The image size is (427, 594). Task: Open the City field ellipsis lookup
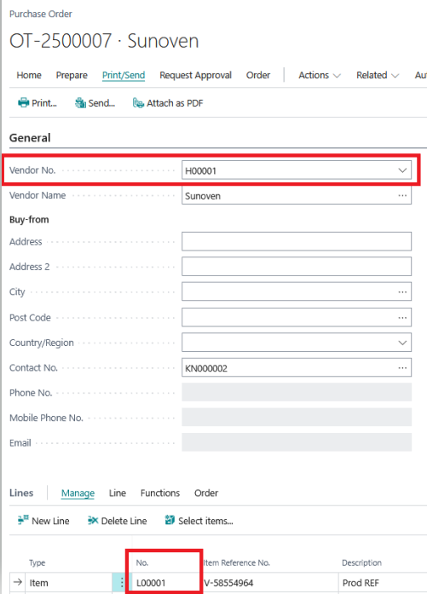(402, 291)
